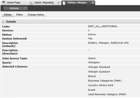Click the gear icon on Admin -Reporting tab

pyautogui.click(x=31, y=3)
